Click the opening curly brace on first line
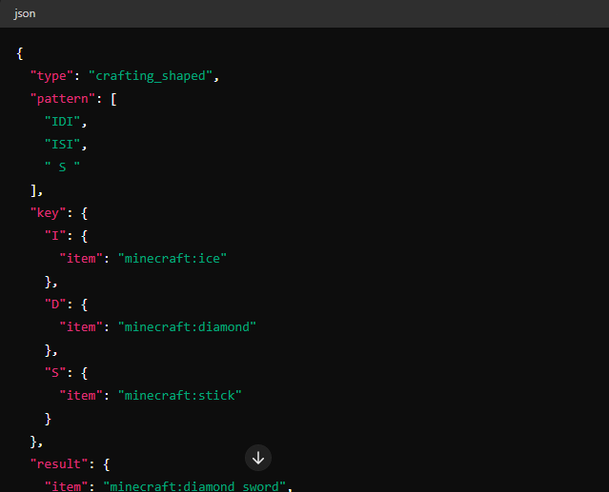 click(x=20, y=52)
